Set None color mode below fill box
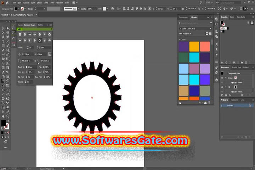The width and height of the screenshot is (255, 170). 8,132
